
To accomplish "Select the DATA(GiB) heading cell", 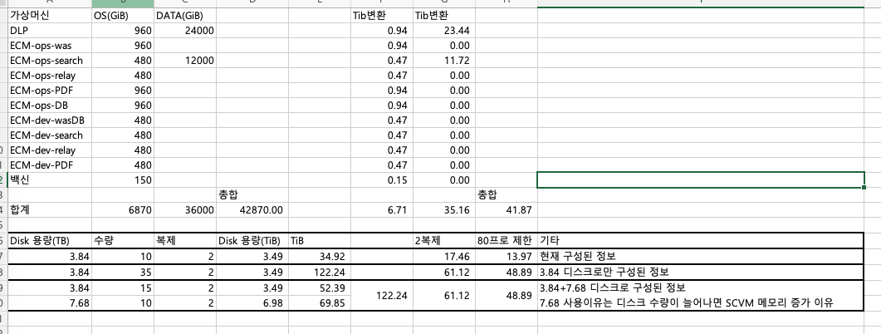I will tap(184, 16).
